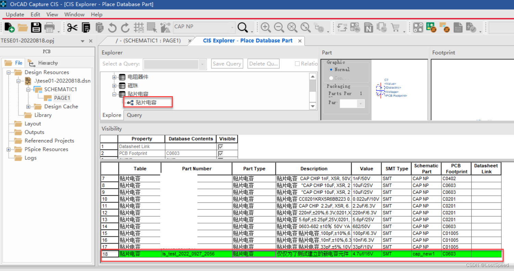This screenshot has height=271, width=514.
Task: Click the print icon in toolbar
Action: click(x=50, y=27)
